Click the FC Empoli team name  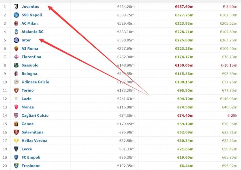31,157
